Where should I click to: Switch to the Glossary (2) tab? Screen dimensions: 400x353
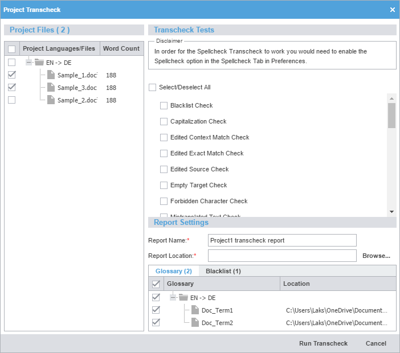coord(174,271)
